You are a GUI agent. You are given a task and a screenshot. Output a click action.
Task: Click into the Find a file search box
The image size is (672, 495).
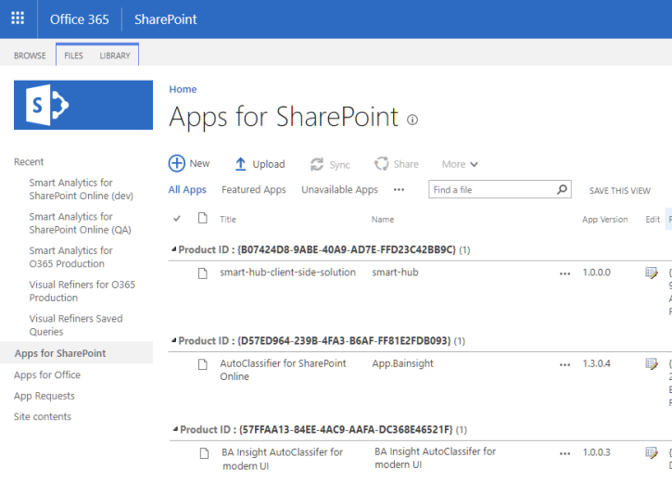pos(491,189)
